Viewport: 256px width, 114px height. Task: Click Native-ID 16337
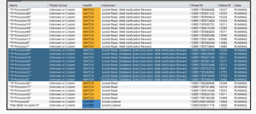(x=223, y=10)
